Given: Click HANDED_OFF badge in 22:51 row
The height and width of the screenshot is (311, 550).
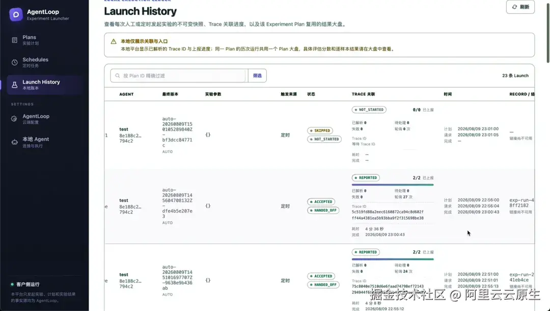Looking at the screenshot, I should coord(323,285).
